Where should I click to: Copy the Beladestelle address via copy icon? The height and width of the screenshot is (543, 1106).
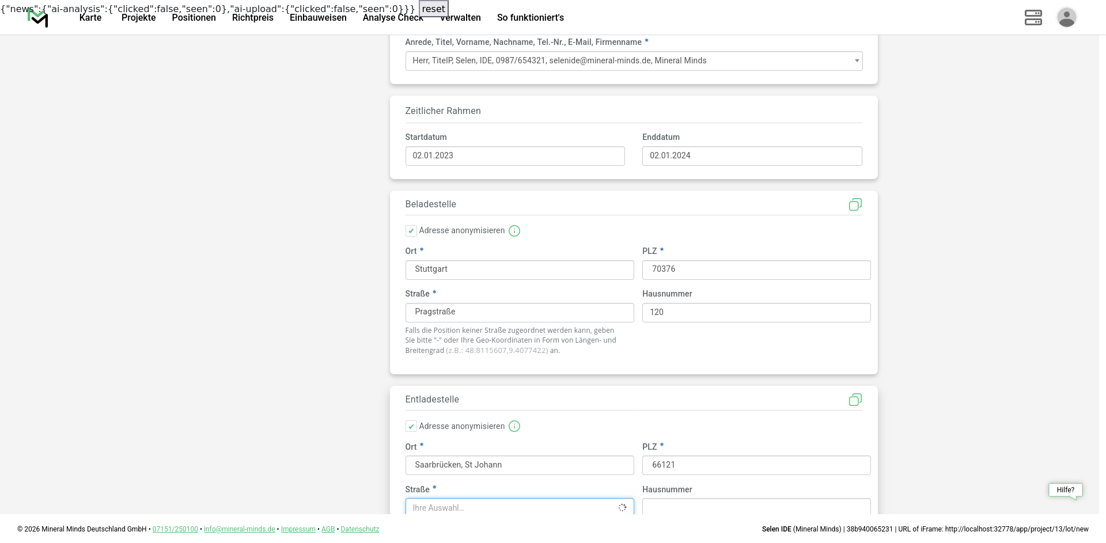pos(855,204)
